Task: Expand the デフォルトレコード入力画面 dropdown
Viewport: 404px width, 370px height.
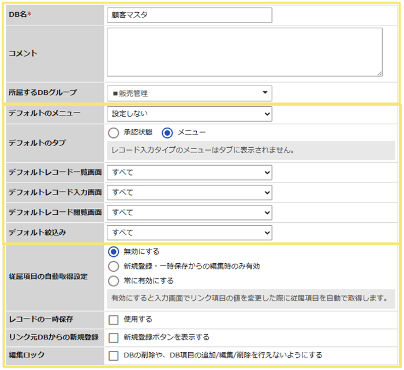Action: click(x=189, y=192)
